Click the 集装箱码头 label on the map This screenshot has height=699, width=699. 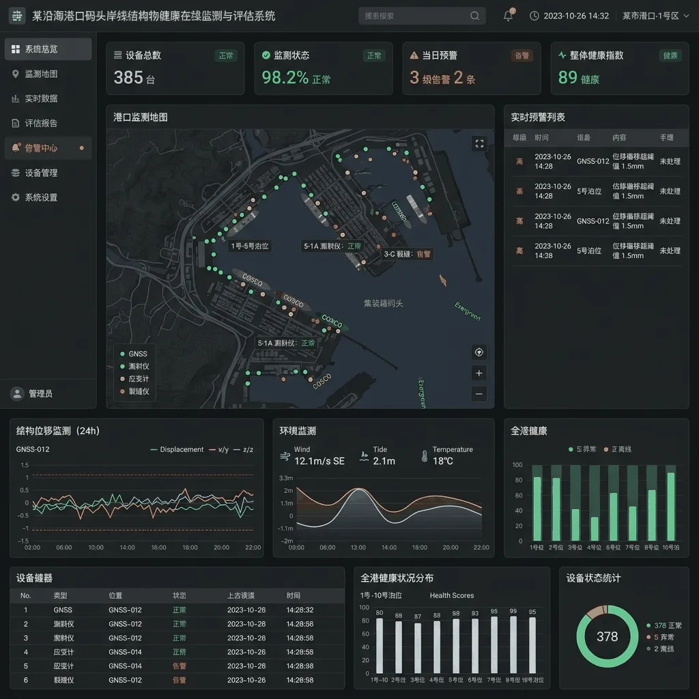(384, 304)
